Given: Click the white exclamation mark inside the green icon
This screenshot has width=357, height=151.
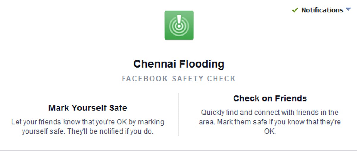Looking at the screenshot, I should tap(179, 20).
